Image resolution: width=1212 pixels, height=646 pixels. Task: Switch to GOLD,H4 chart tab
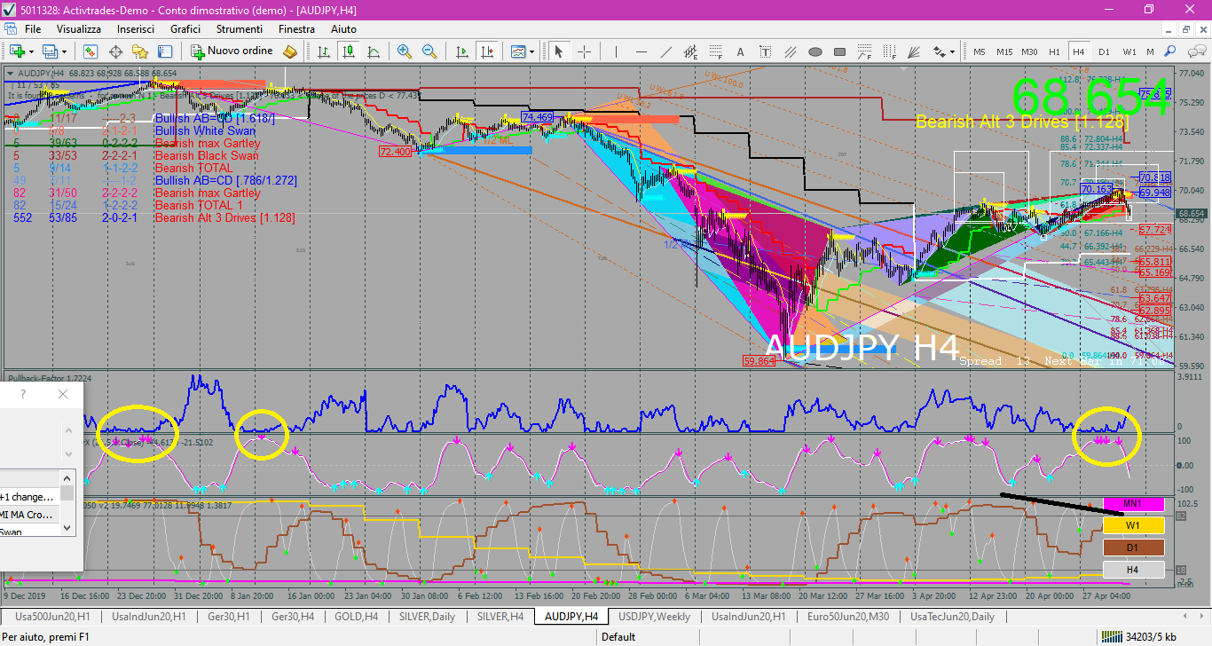click(356, 617)
